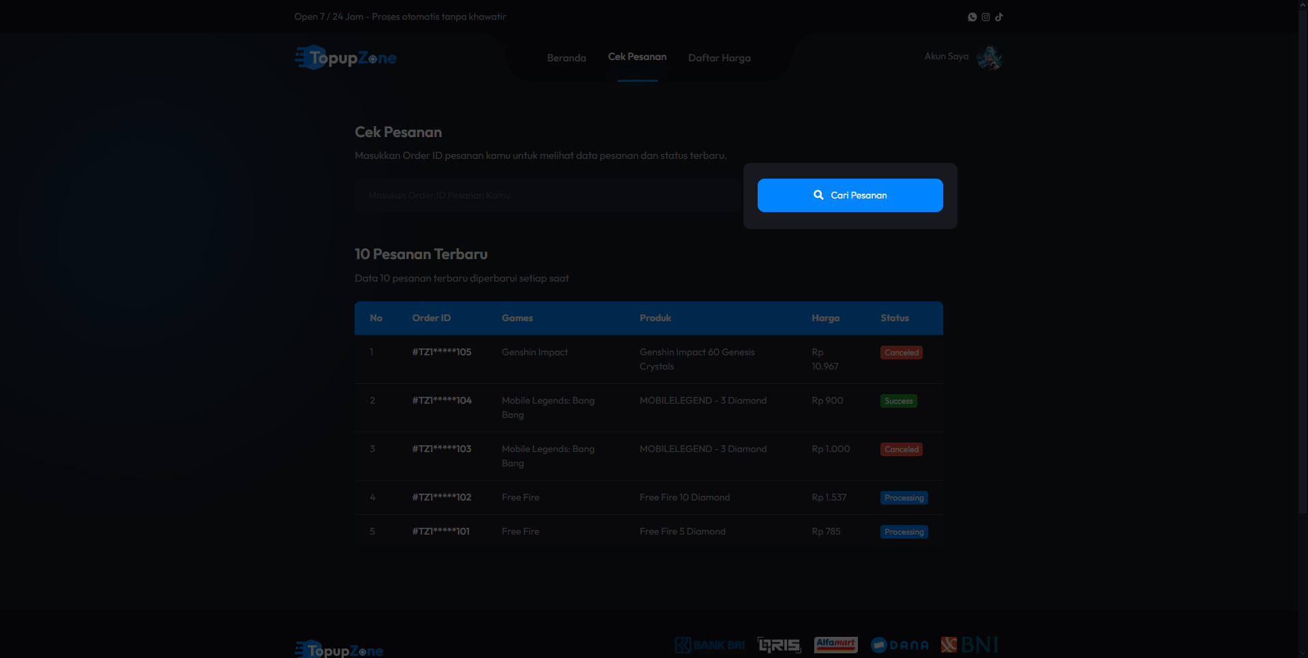Click MOBILELEGEND - 3 Diamond in row 2
The image size is (1308, 658).
703,401
